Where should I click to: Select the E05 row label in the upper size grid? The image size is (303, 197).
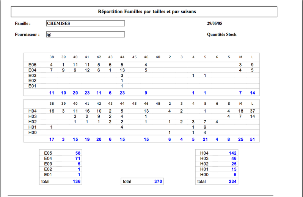coord(32,65)
